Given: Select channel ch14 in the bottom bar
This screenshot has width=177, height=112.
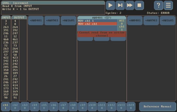Looking at the screenshot, I should tap(131, 107).
